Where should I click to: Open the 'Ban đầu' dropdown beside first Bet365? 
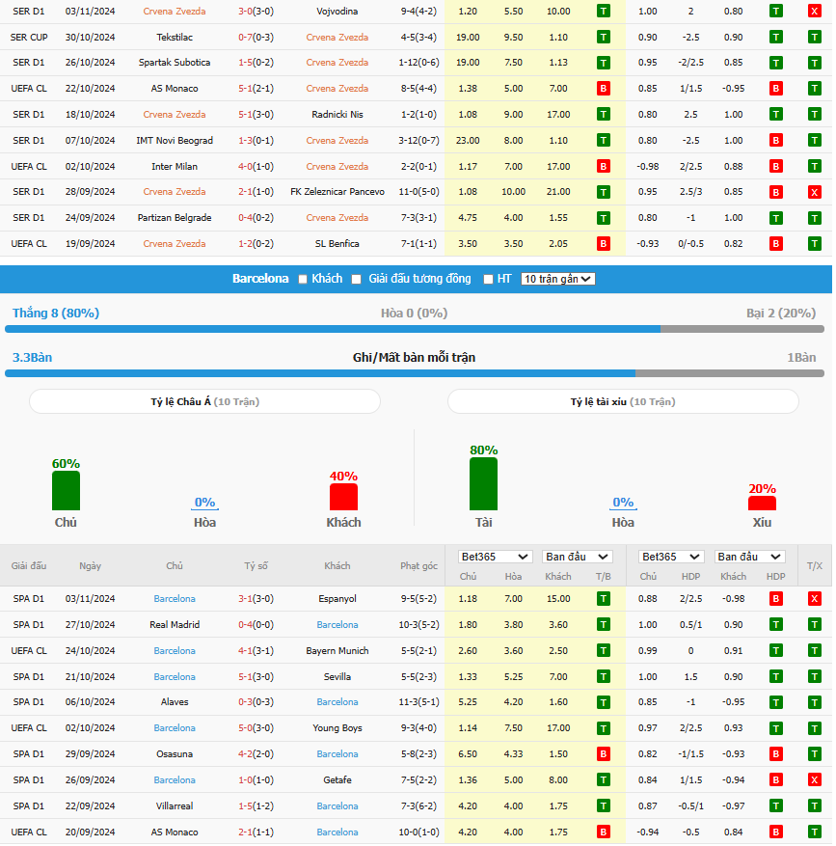click(x=578, y=557)
